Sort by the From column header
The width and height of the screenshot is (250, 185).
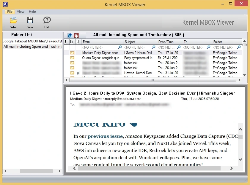pyautogui.click(x=102, y=42)
